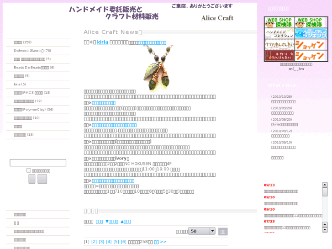The height and width of the screenshot is (249, 332).
Task: Go to page [4] of listing
Action: [109, 242]
